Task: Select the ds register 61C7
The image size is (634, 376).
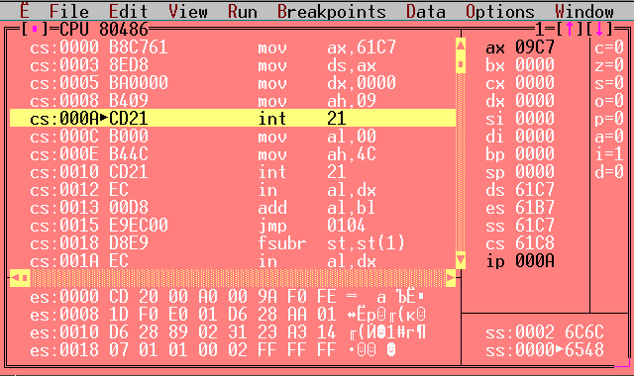Action: [x=520, y=189]
